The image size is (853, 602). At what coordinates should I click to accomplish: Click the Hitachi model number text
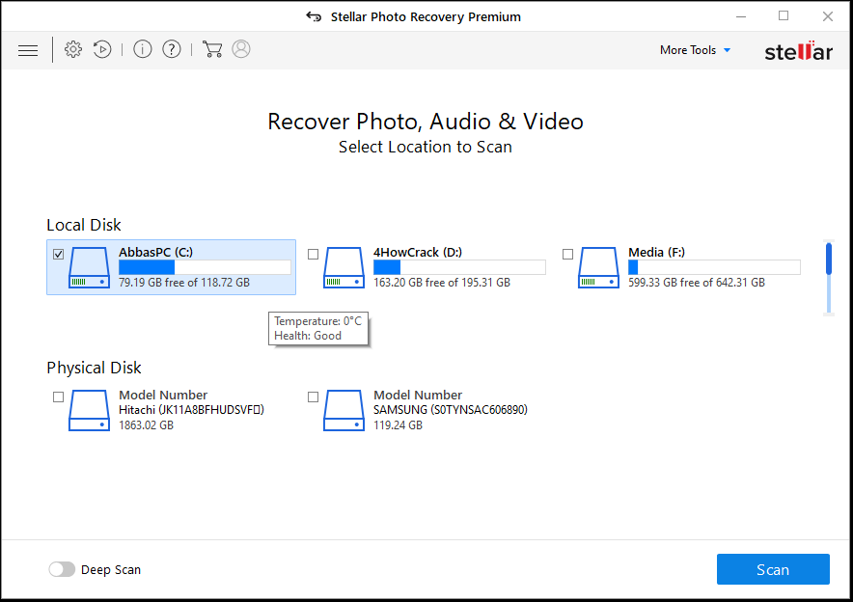tap(191, 410)
